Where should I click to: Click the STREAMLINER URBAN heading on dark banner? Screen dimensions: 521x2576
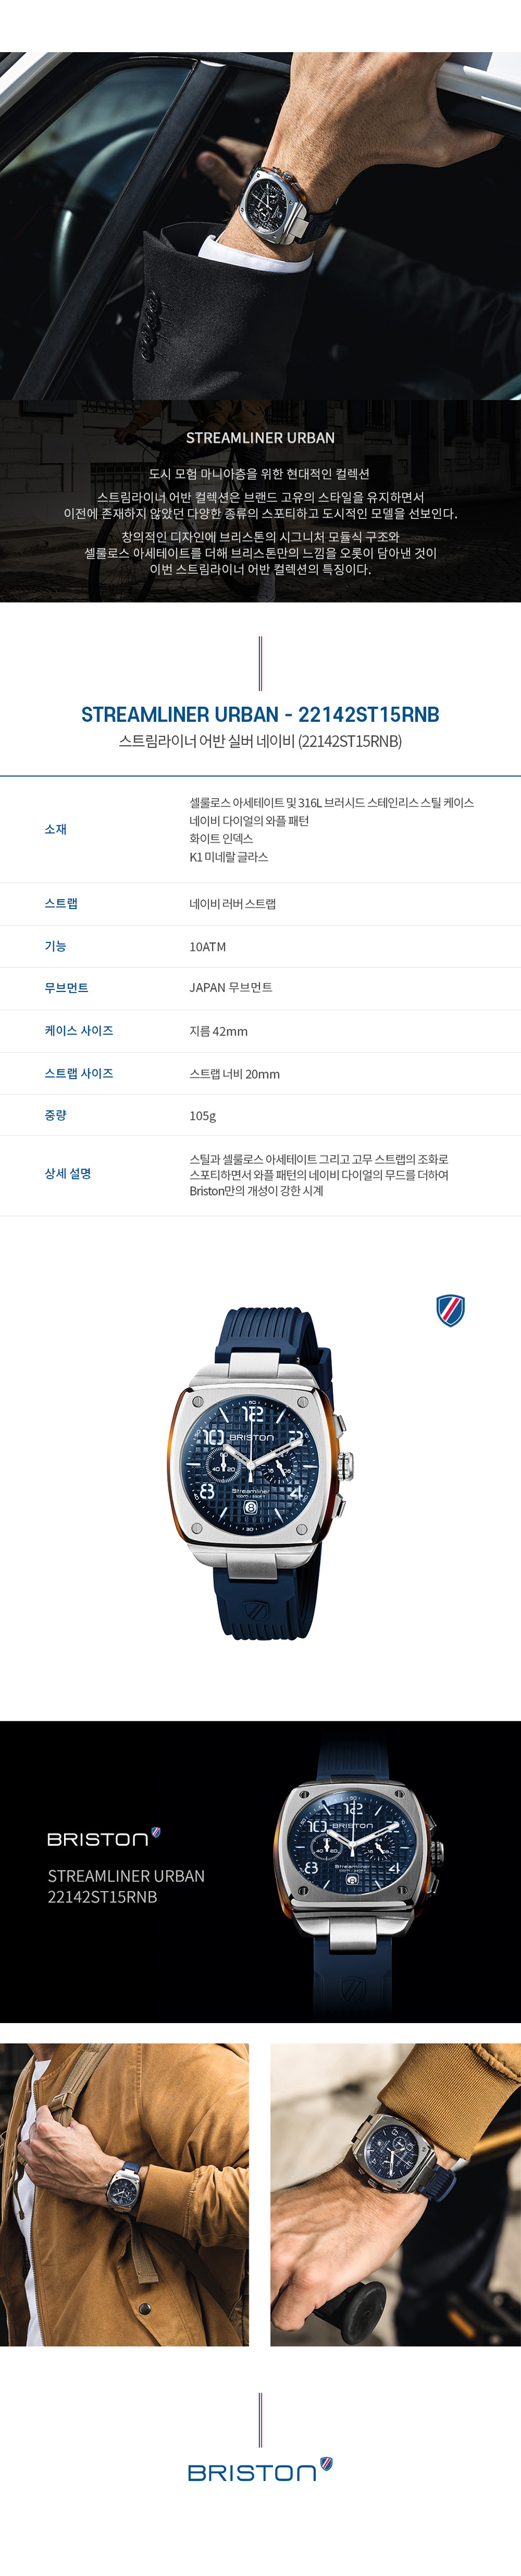click(x=260, y=438)
